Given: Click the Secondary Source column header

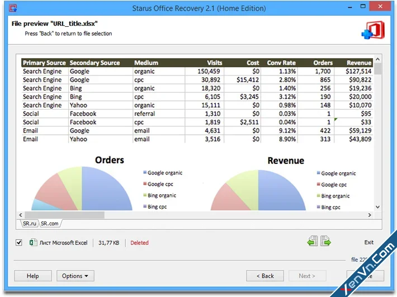Looking at the screenshot, I should (x=94, y=63).
